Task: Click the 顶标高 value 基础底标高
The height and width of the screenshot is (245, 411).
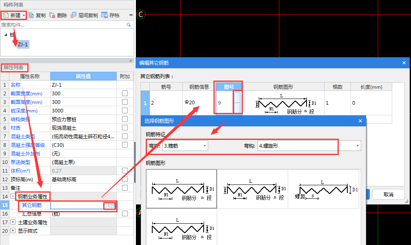Action: 83,179
